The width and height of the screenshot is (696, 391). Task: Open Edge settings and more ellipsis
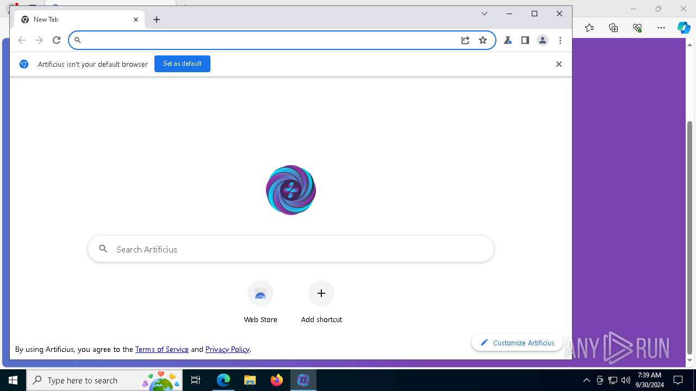pos(661,28)
